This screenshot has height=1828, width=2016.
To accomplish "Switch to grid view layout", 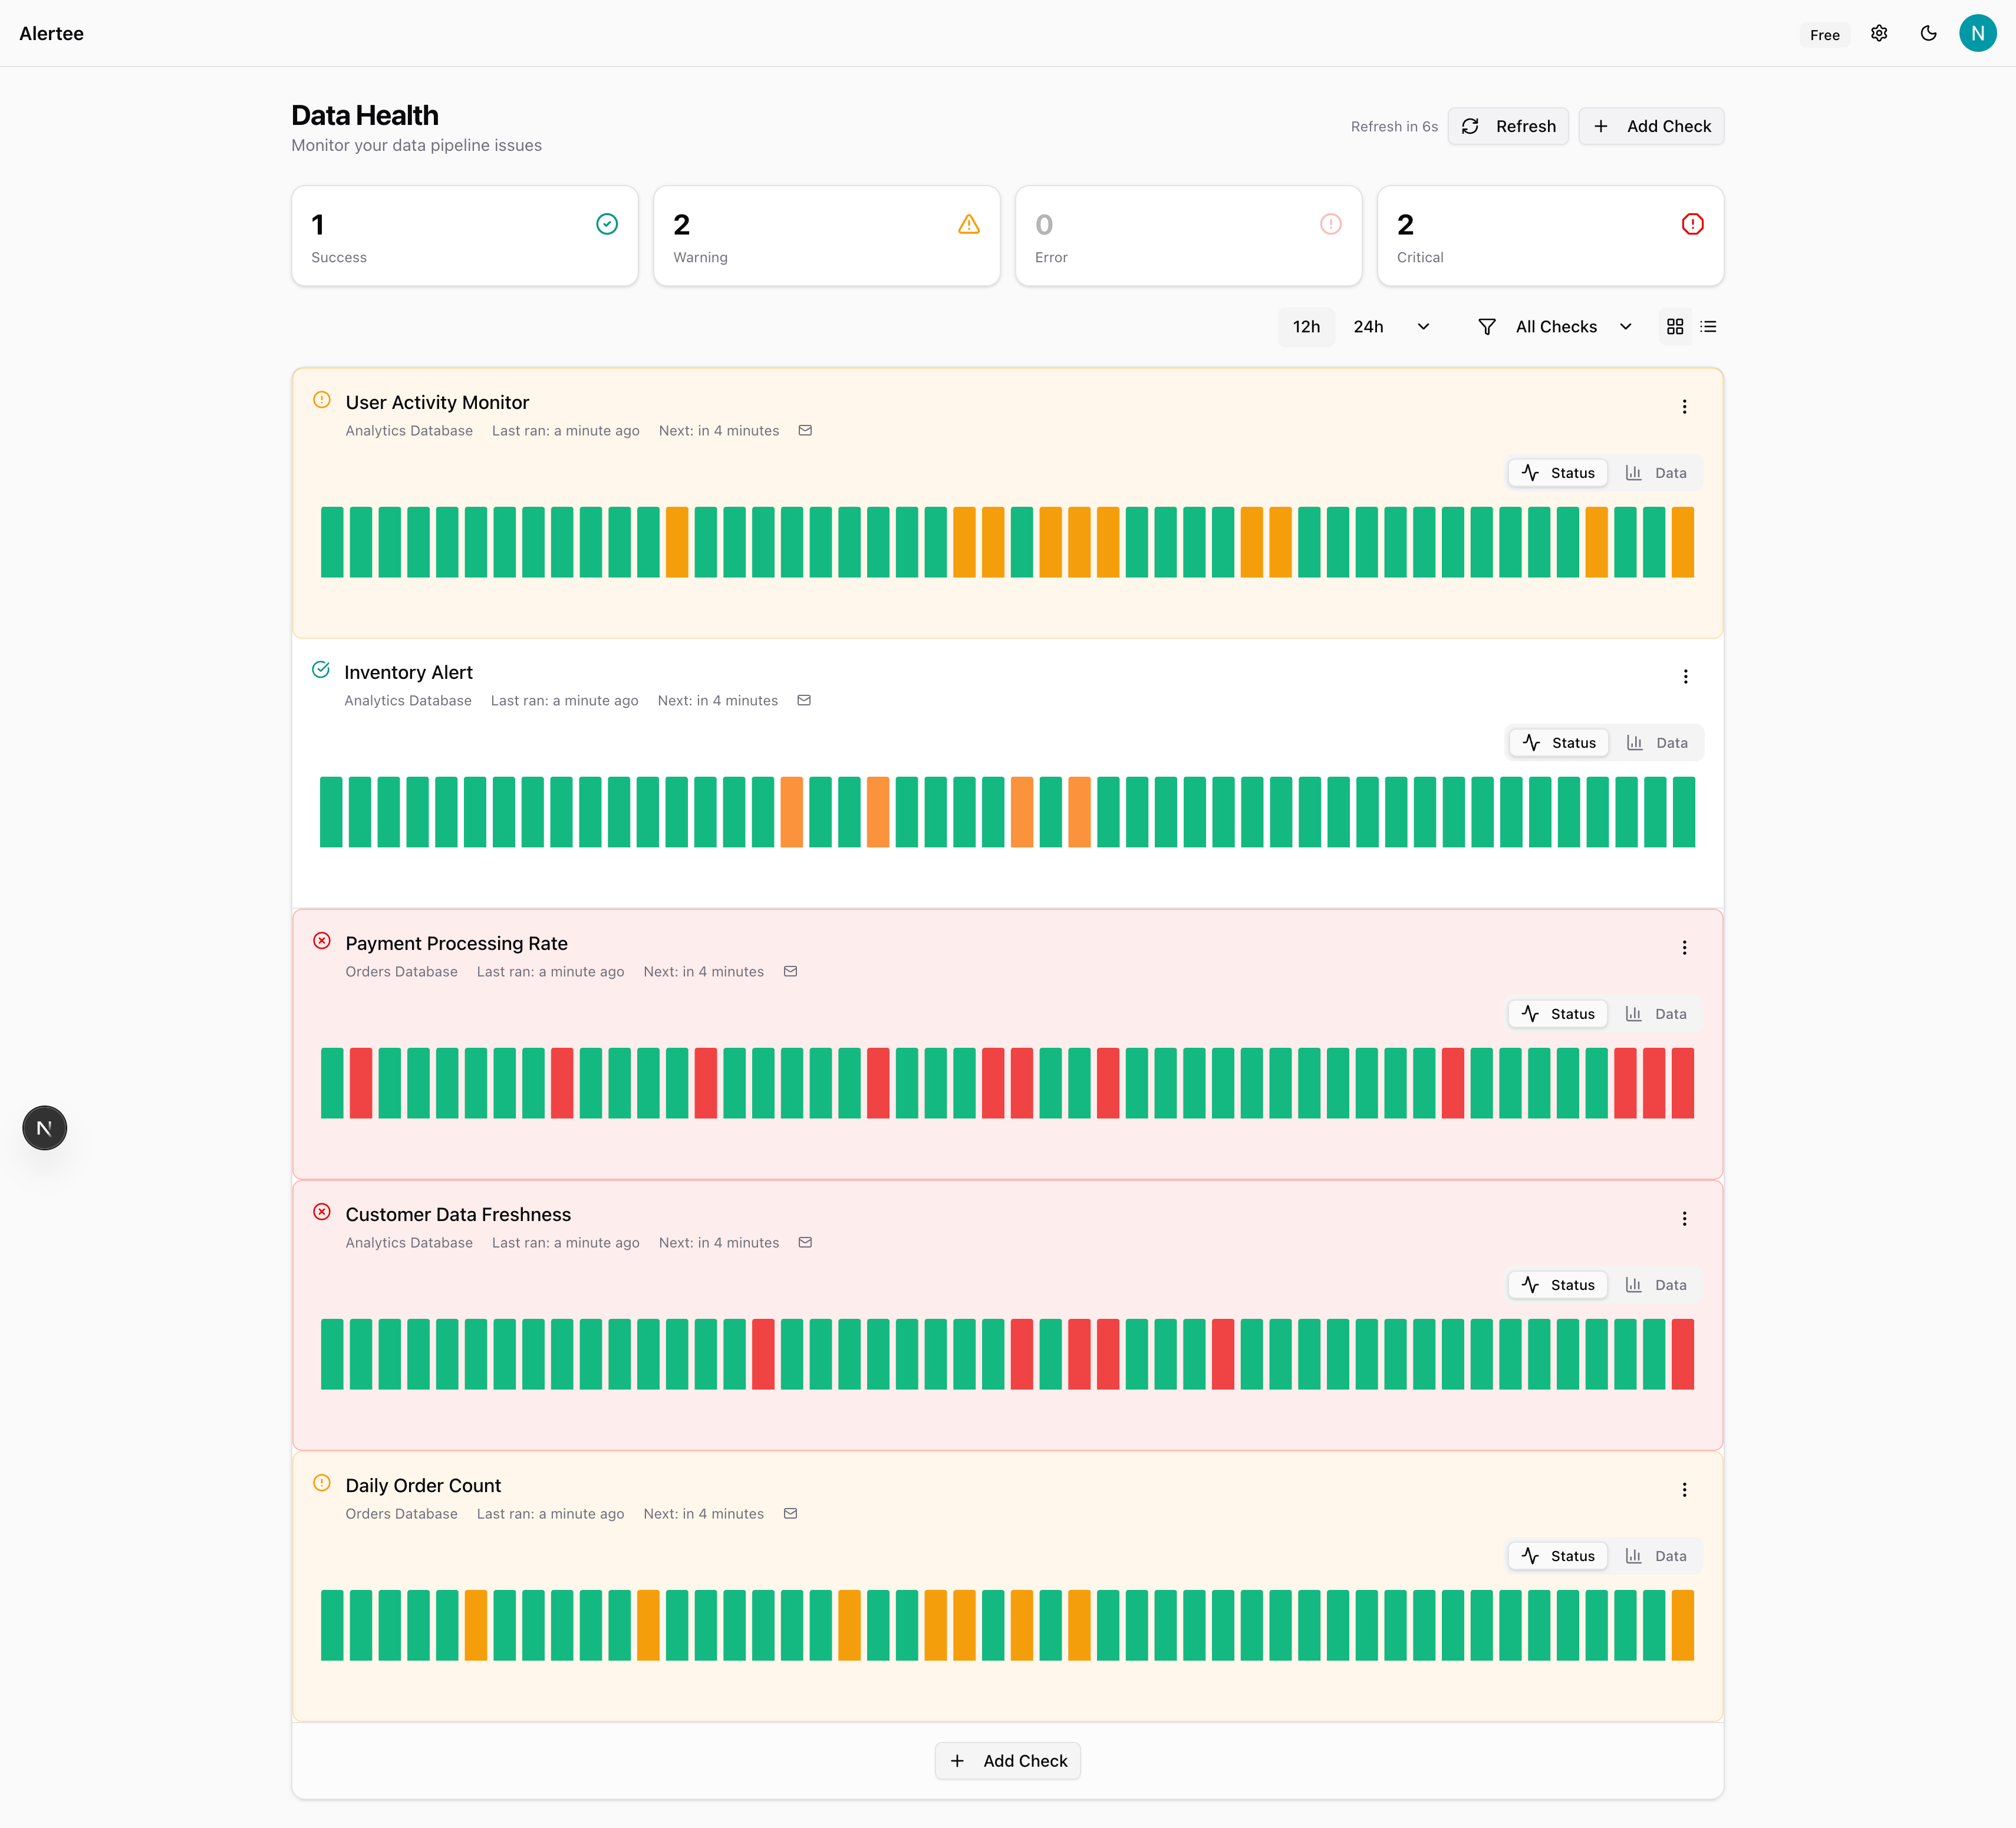I will click(x=1675, y=327).
